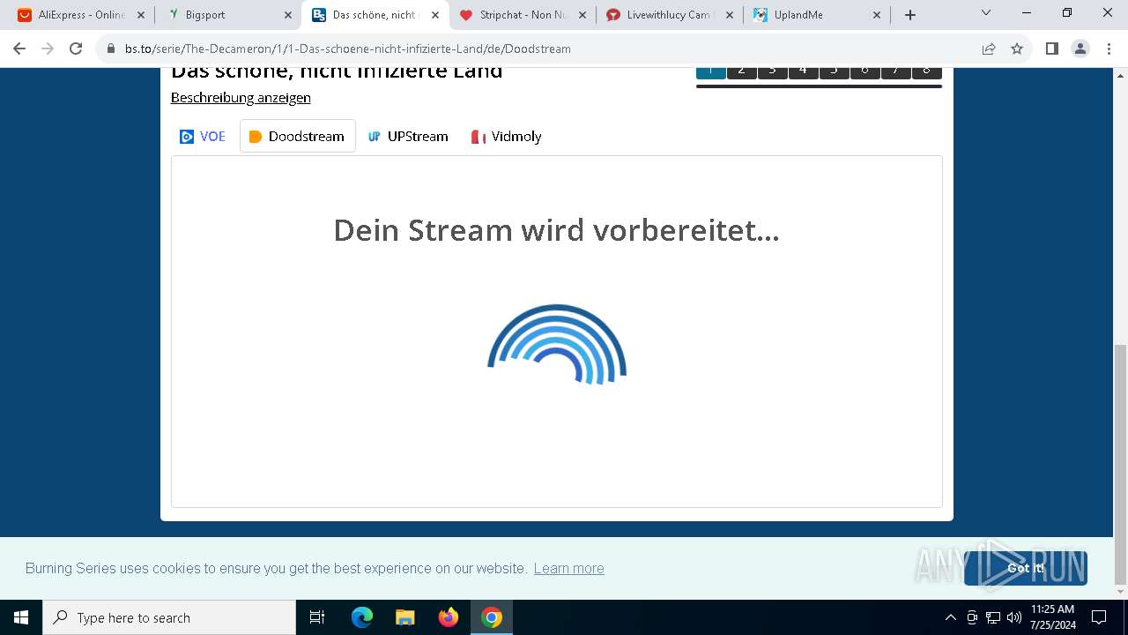Open the volume tray icon
The width and height of the screenshot is (1128, 635).
point(1013,617)
